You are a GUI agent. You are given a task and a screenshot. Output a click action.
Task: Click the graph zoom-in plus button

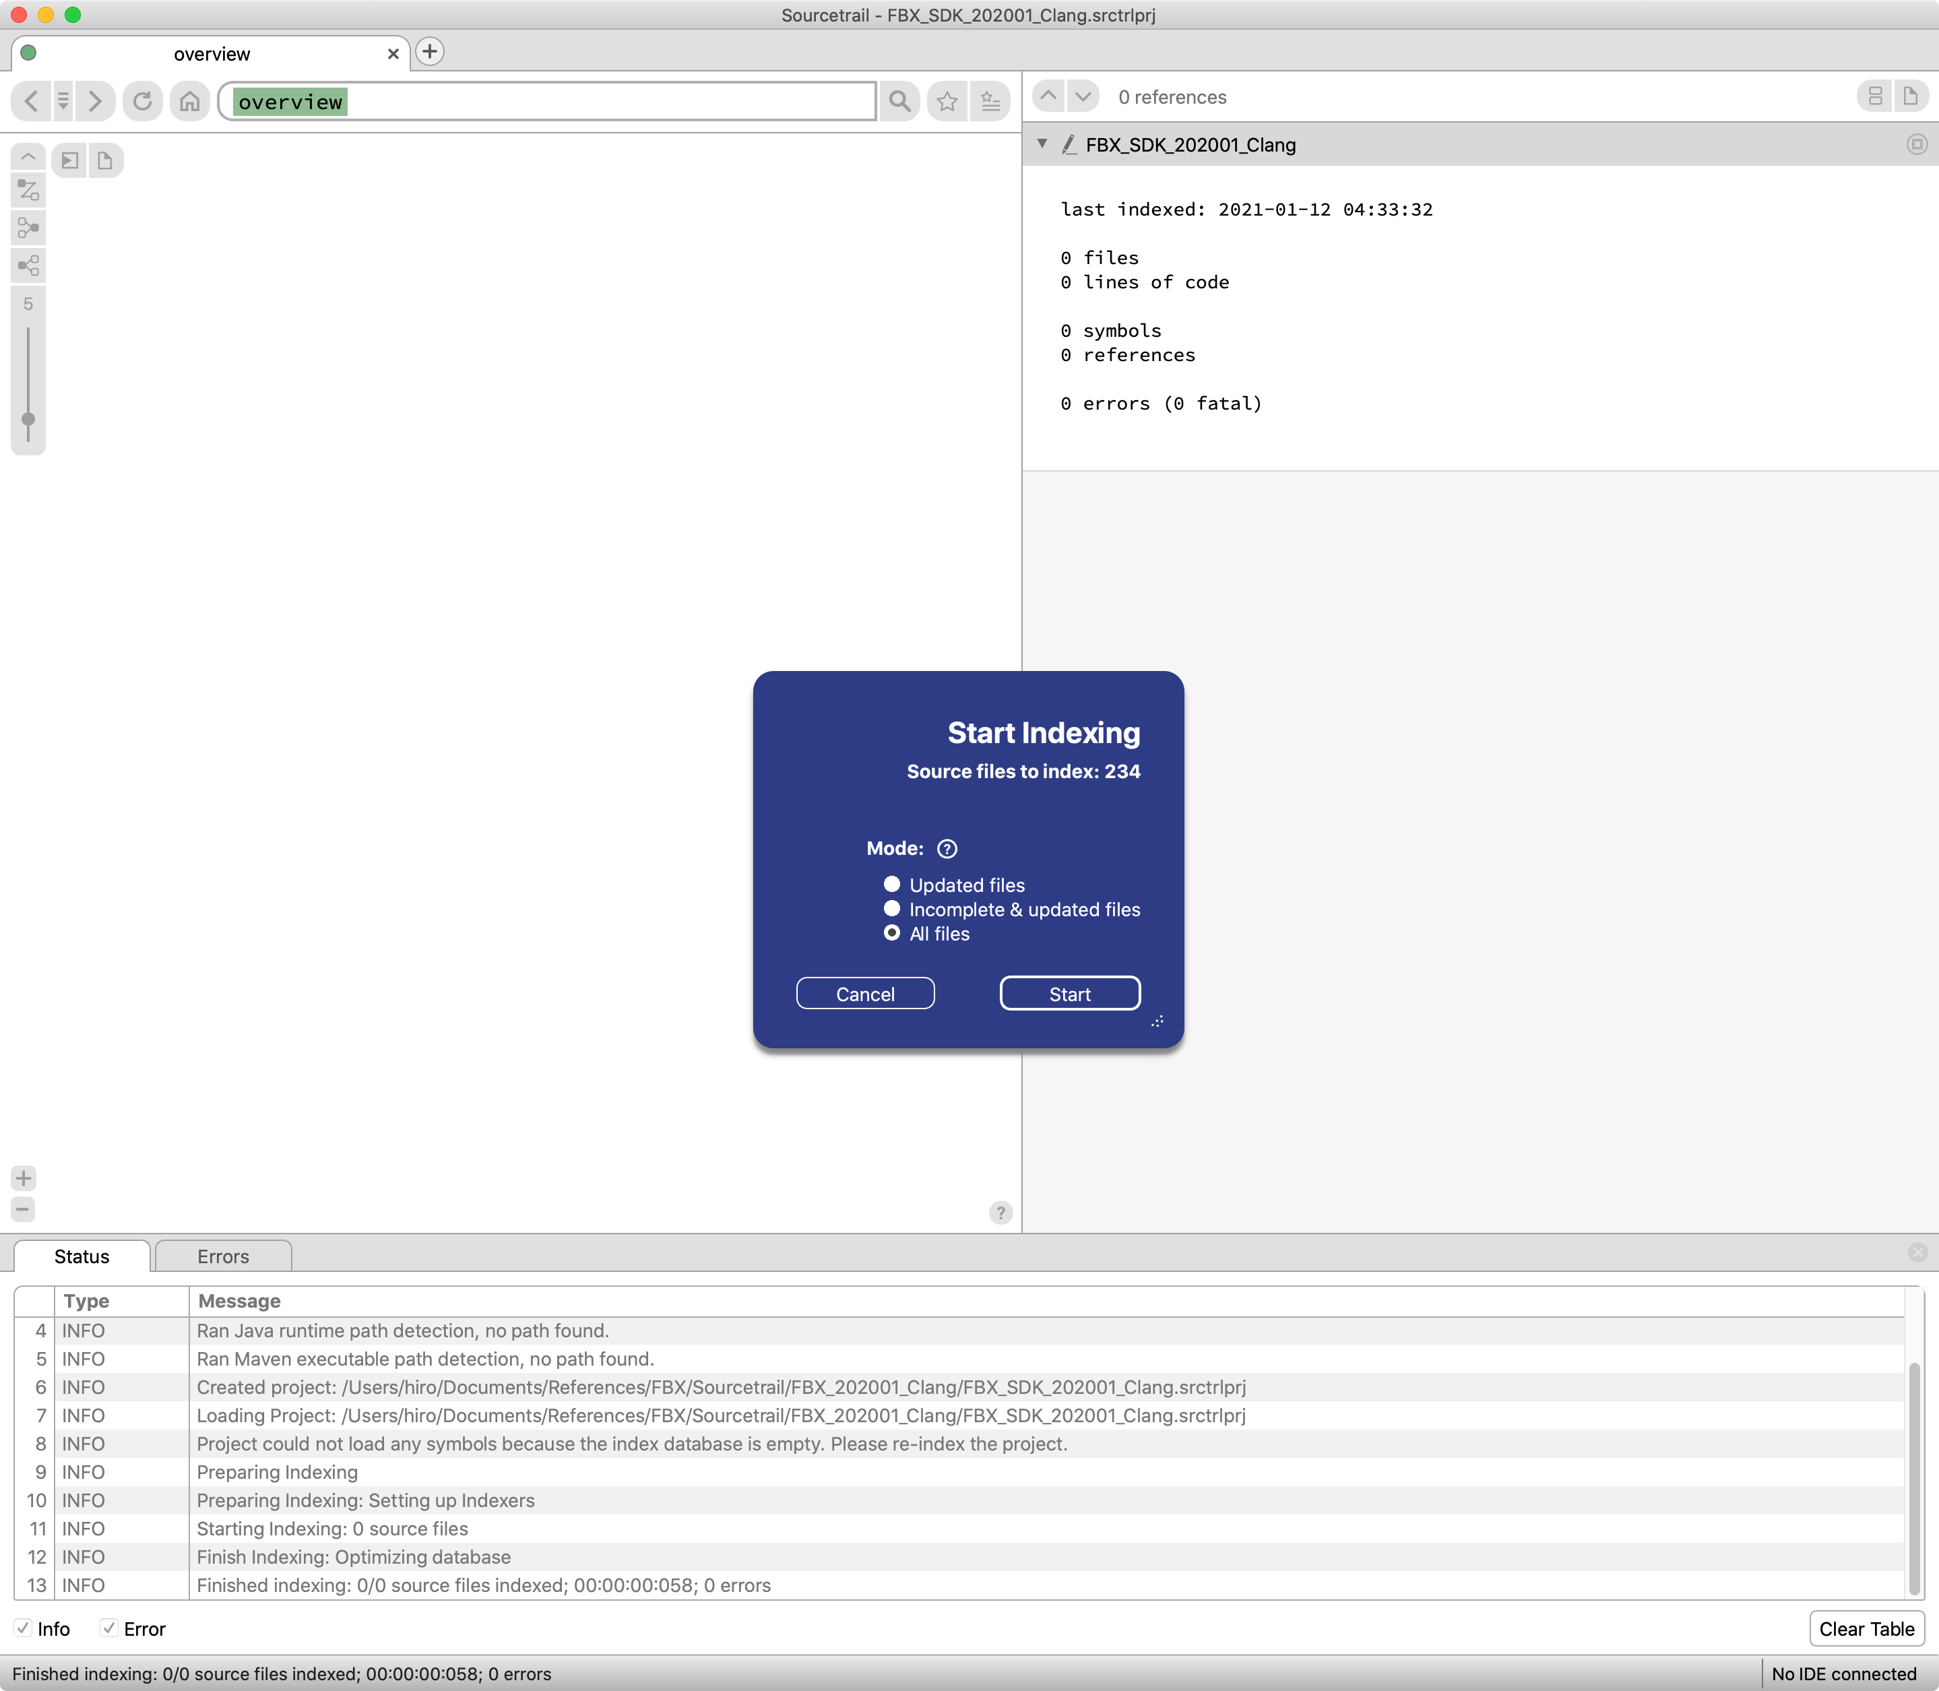(x=24, y=1178)
